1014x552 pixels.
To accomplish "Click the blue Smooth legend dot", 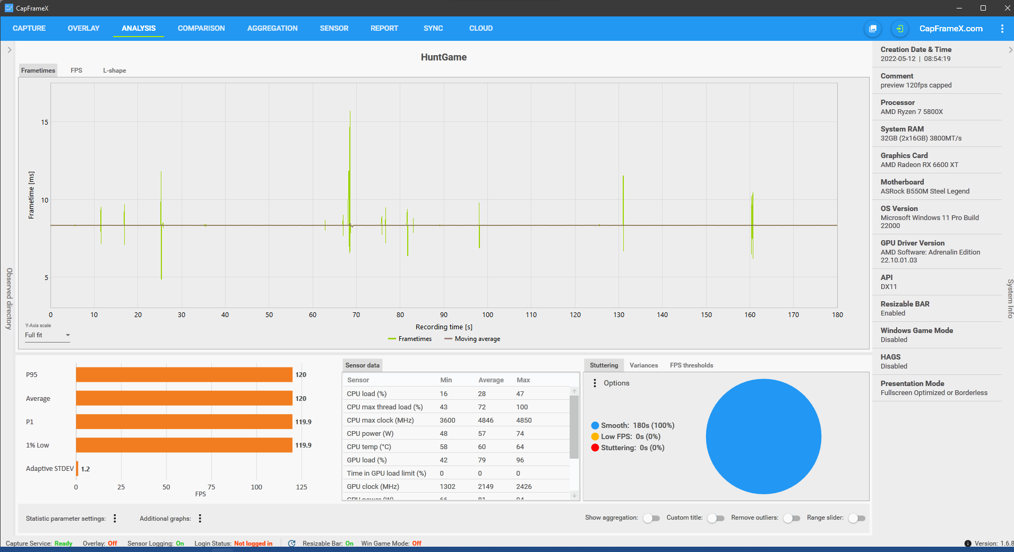I will [595, 425].
